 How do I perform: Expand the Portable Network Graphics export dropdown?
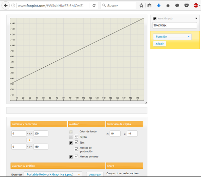point(54,174)
